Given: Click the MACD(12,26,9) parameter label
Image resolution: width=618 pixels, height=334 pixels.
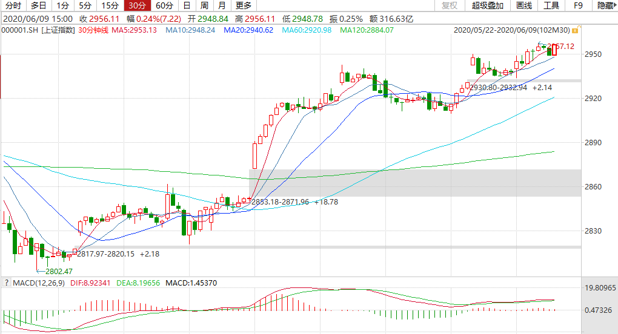Looking at the screenshot, I should [x=39, y=283].
